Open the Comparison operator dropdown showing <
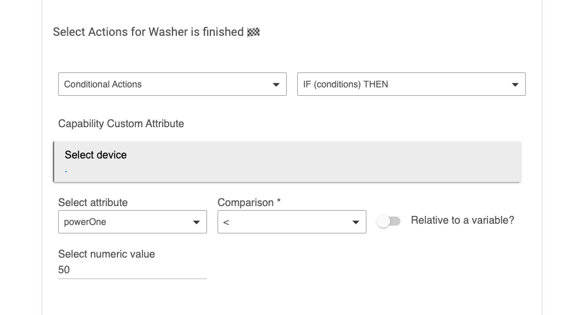Viewport: 584px width, 315px height. pos(292,222)
